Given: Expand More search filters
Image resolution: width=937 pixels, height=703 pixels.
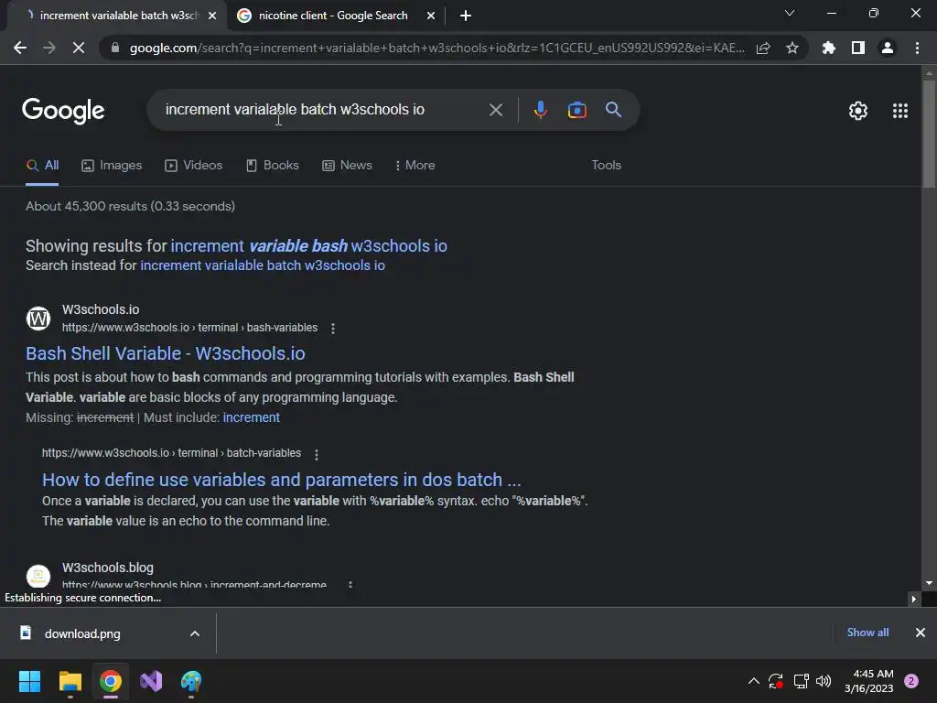Looking at the screenshot, I should [x=415, y=166].
